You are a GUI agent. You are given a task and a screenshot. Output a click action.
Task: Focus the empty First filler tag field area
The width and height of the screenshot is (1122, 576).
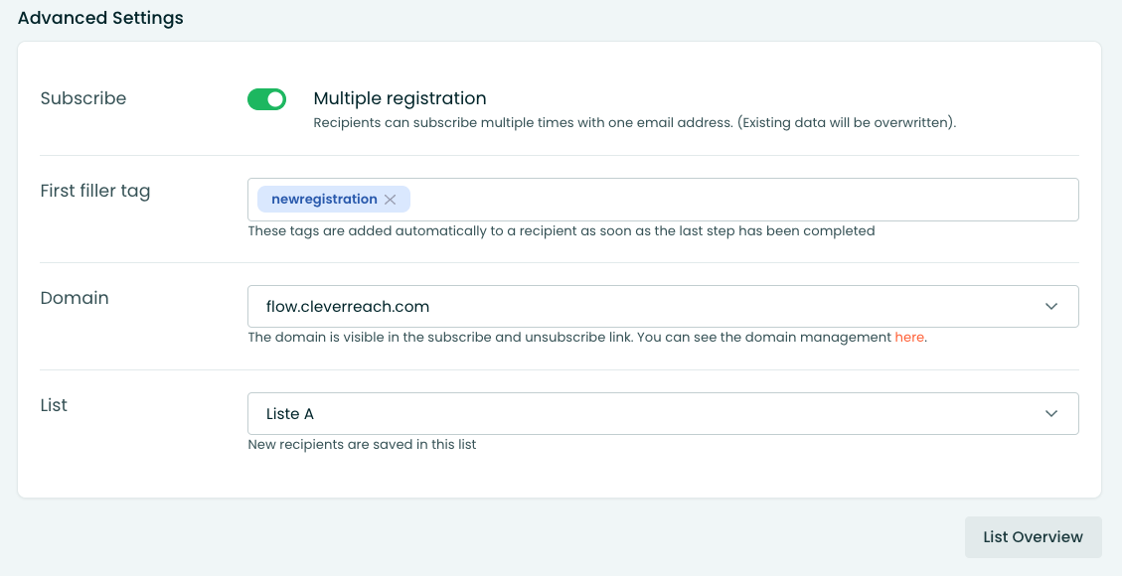(x=735, y=200)
